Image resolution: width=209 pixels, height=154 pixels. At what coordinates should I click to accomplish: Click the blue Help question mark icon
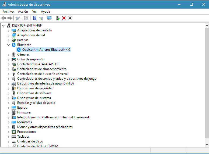34,18
